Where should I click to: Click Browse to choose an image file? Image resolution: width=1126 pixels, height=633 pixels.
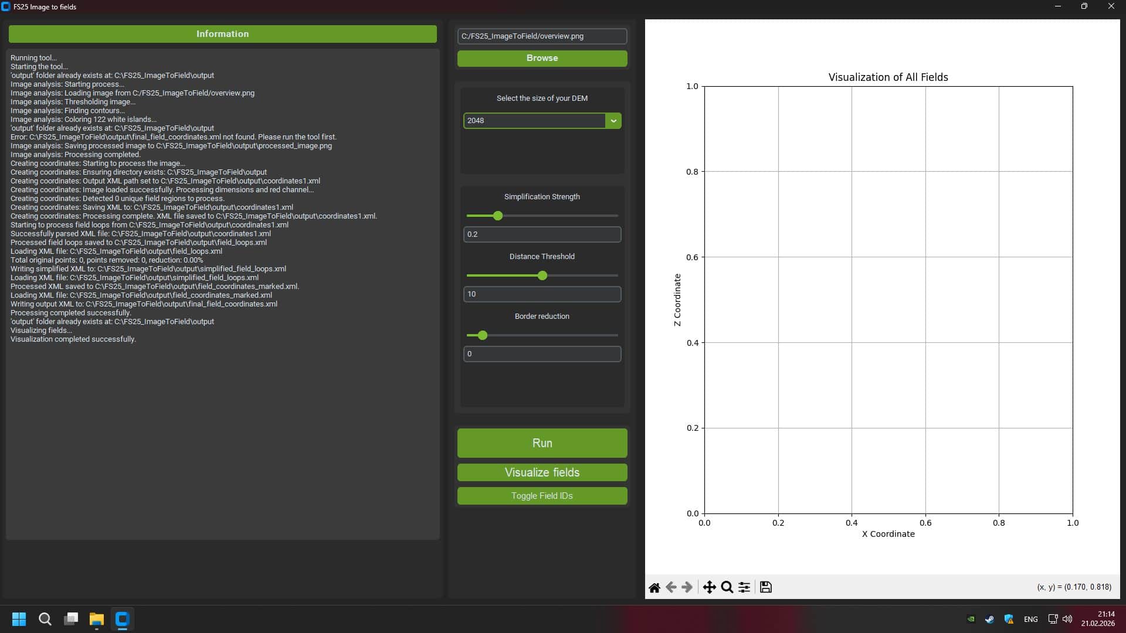point(541,58)
